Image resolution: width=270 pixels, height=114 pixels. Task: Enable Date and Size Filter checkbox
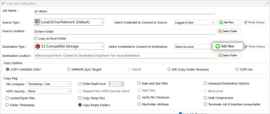point(139,83)
